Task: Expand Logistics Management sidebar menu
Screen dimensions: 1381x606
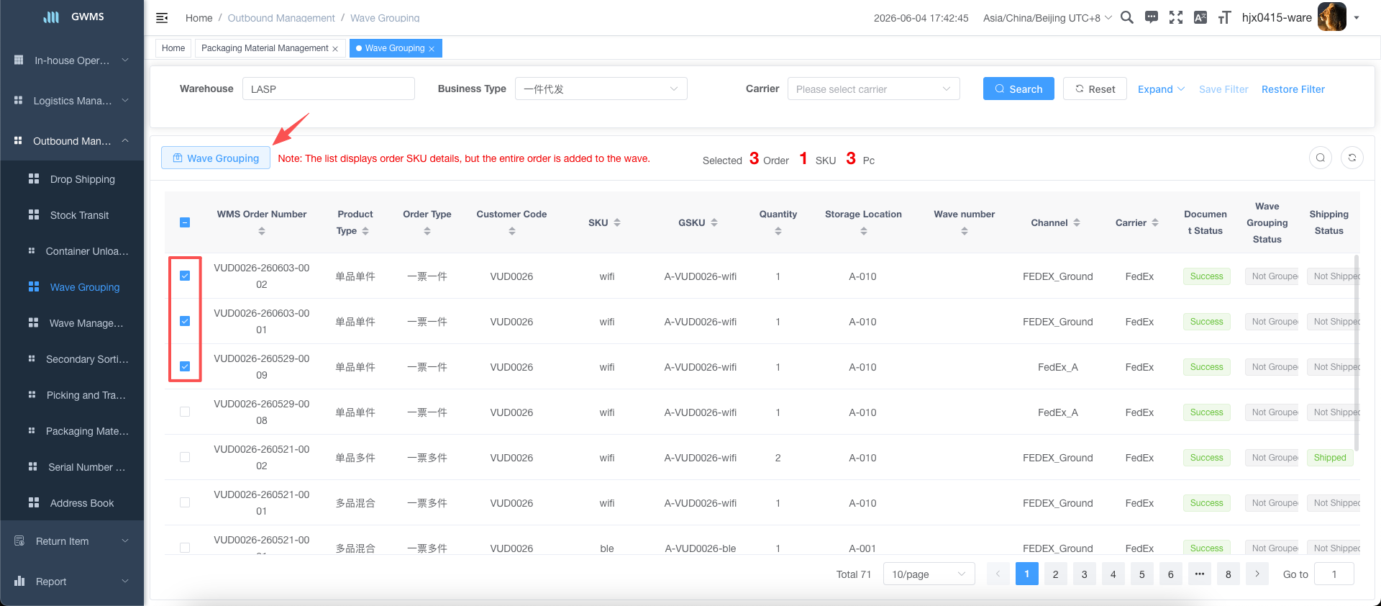Action: (x=72, y=101)
